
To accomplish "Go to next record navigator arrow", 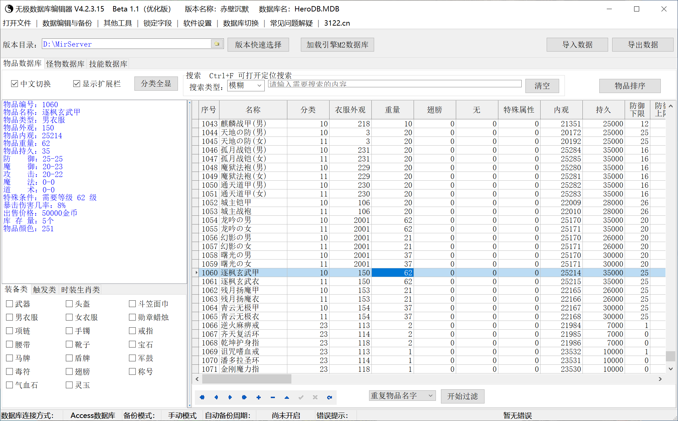I will [230, 397].
